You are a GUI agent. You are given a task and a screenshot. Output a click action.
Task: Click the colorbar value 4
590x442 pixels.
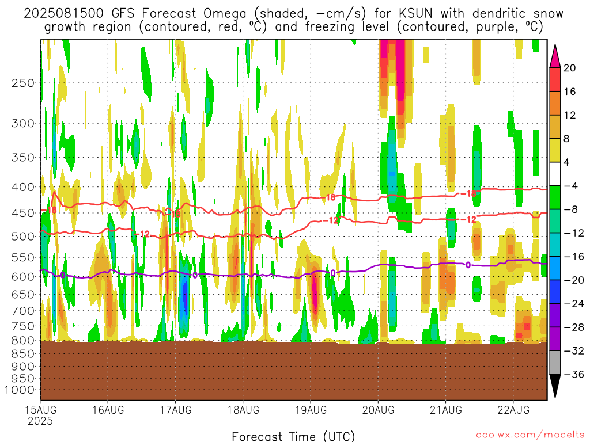coord(567,162)
